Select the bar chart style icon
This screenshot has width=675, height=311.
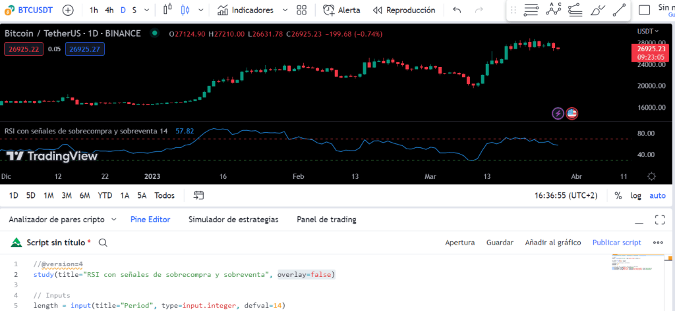[x=168, y=10]
